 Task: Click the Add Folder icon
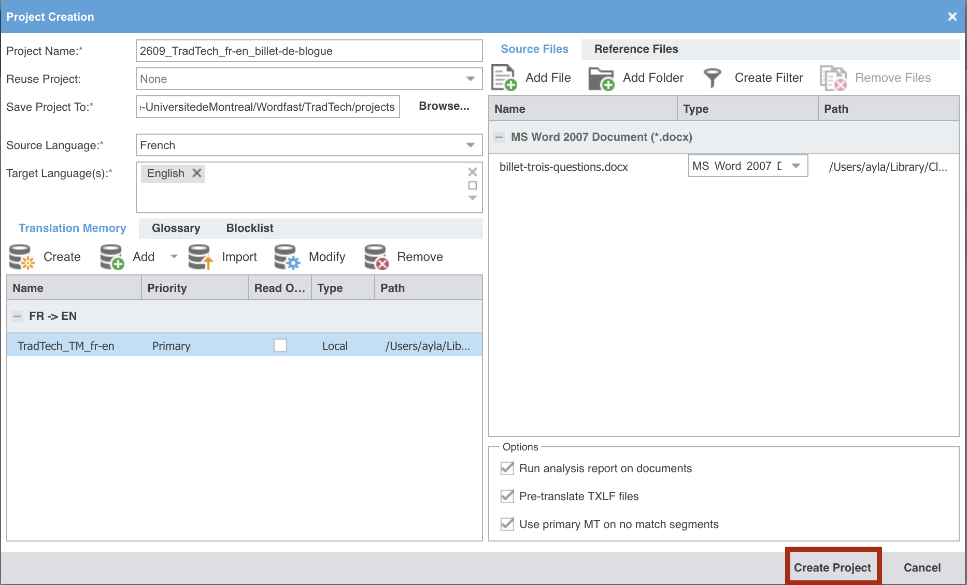point(601,78)
